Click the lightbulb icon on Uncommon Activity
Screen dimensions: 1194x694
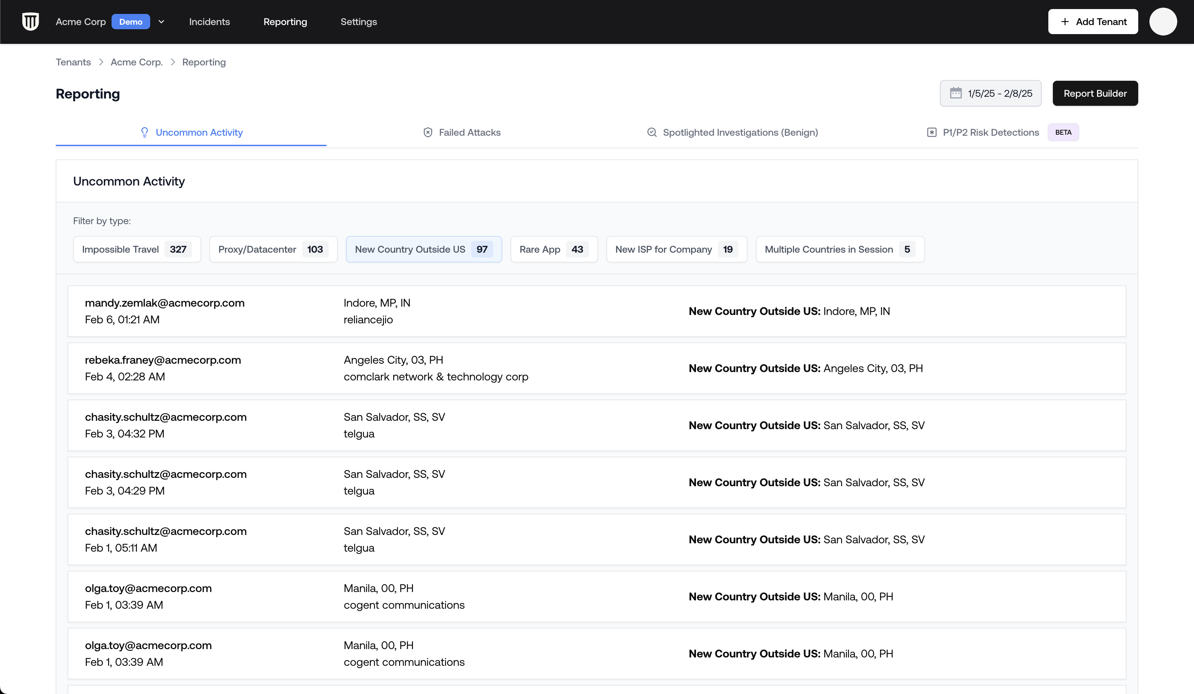click(x=145, y=133)
